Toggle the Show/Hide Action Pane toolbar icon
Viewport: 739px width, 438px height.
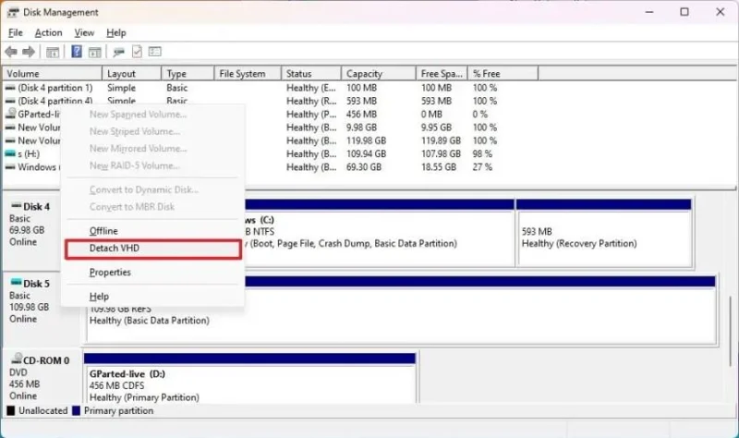(x=95, y=52)
